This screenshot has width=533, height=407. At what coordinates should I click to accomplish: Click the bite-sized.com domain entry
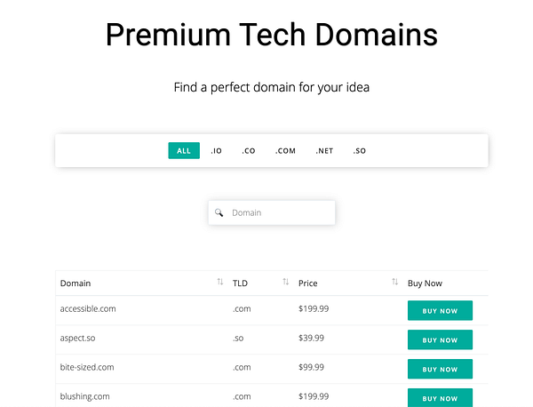pos(87,367)
